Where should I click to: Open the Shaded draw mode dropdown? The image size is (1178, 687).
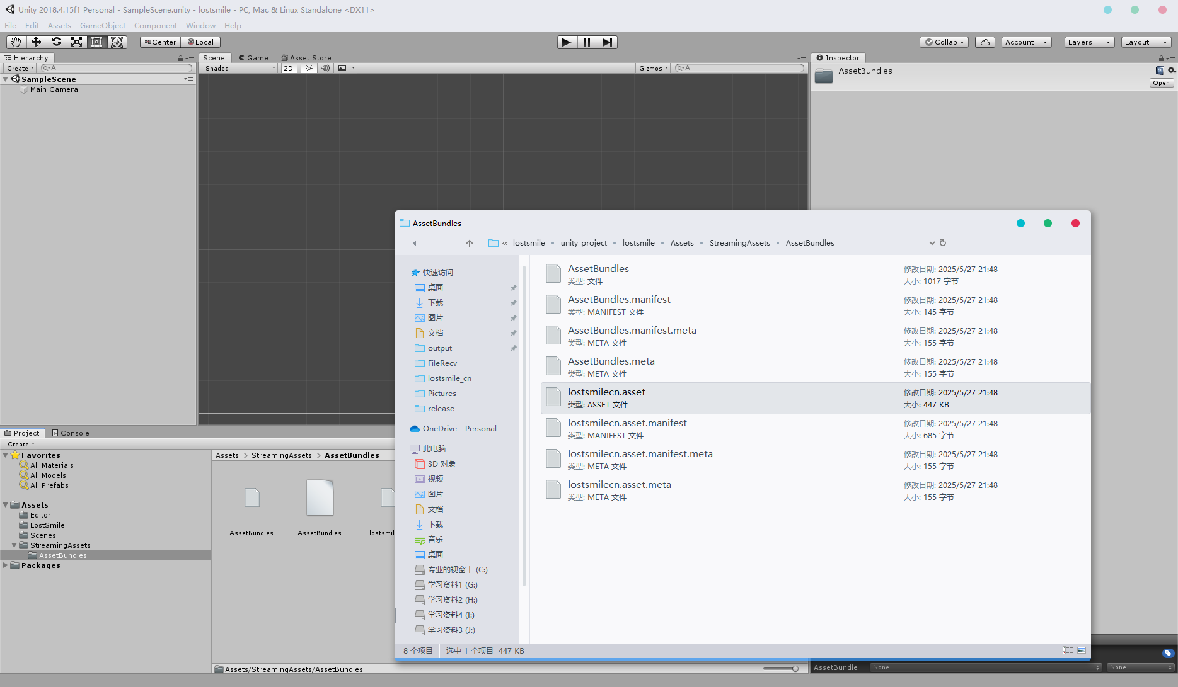pyautogui.click(x=240, y=68)
